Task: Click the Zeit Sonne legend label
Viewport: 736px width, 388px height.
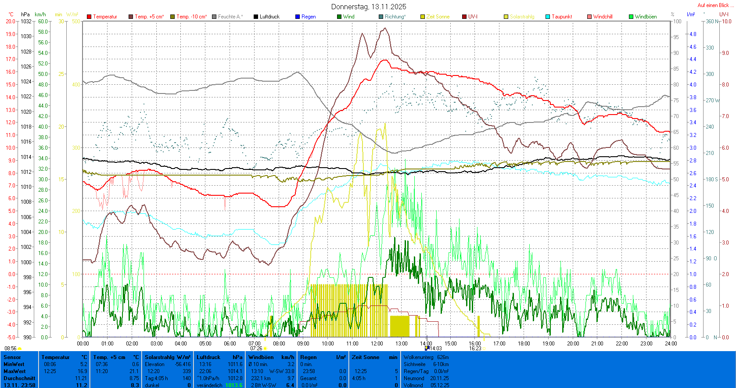Action: 438,17
